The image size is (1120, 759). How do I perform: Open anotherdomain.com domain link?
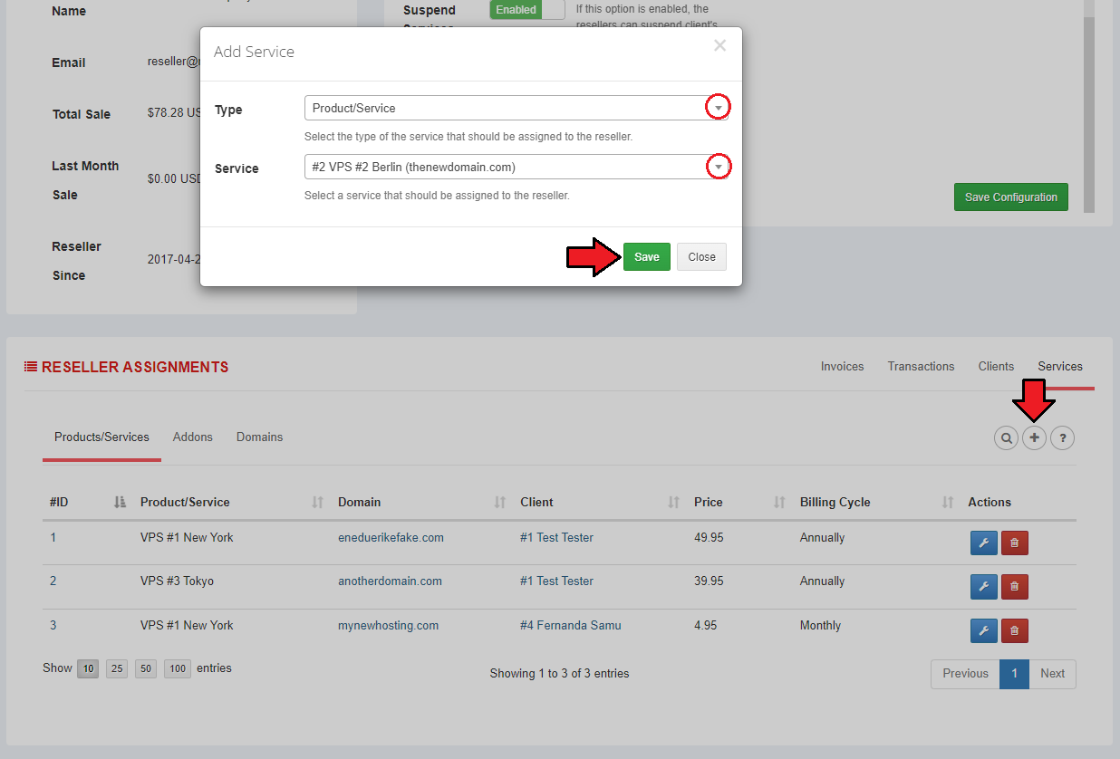click(x=390, y=581)
